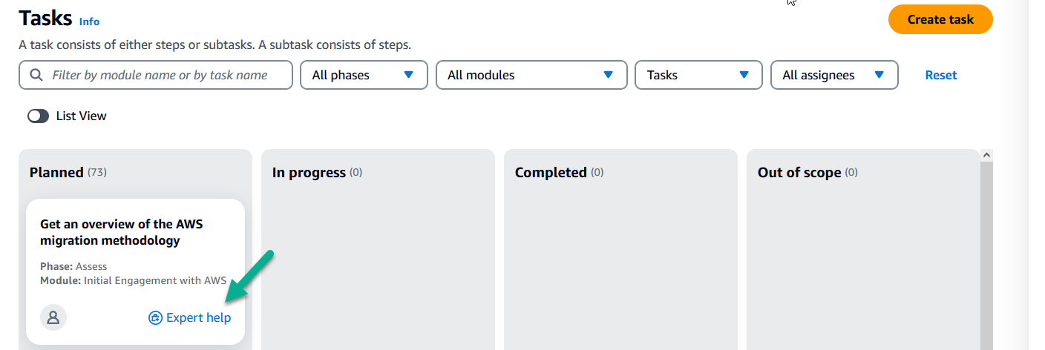
Task: Open Expert help for the migration task
Action: point(190,317)
